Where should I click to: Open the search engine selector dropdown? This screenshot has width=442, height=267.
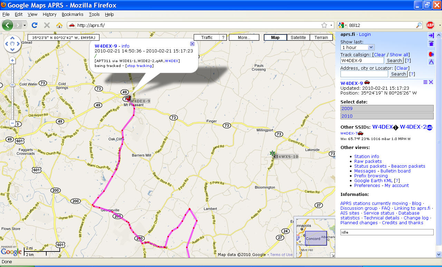(x=343, y=25)
